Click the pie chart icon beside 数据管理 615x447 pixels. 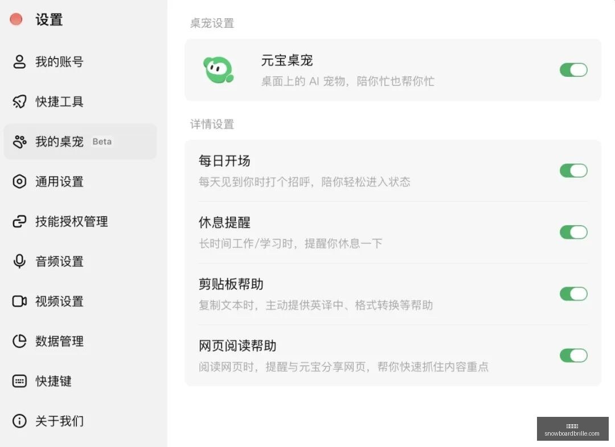19,341
